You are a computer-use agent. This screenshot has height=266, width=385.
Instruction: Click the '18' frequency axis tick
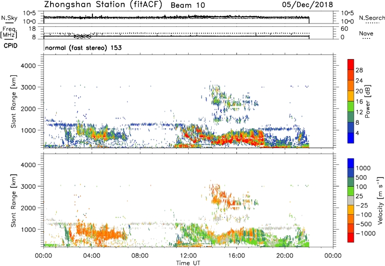click(x=32, y=29)
